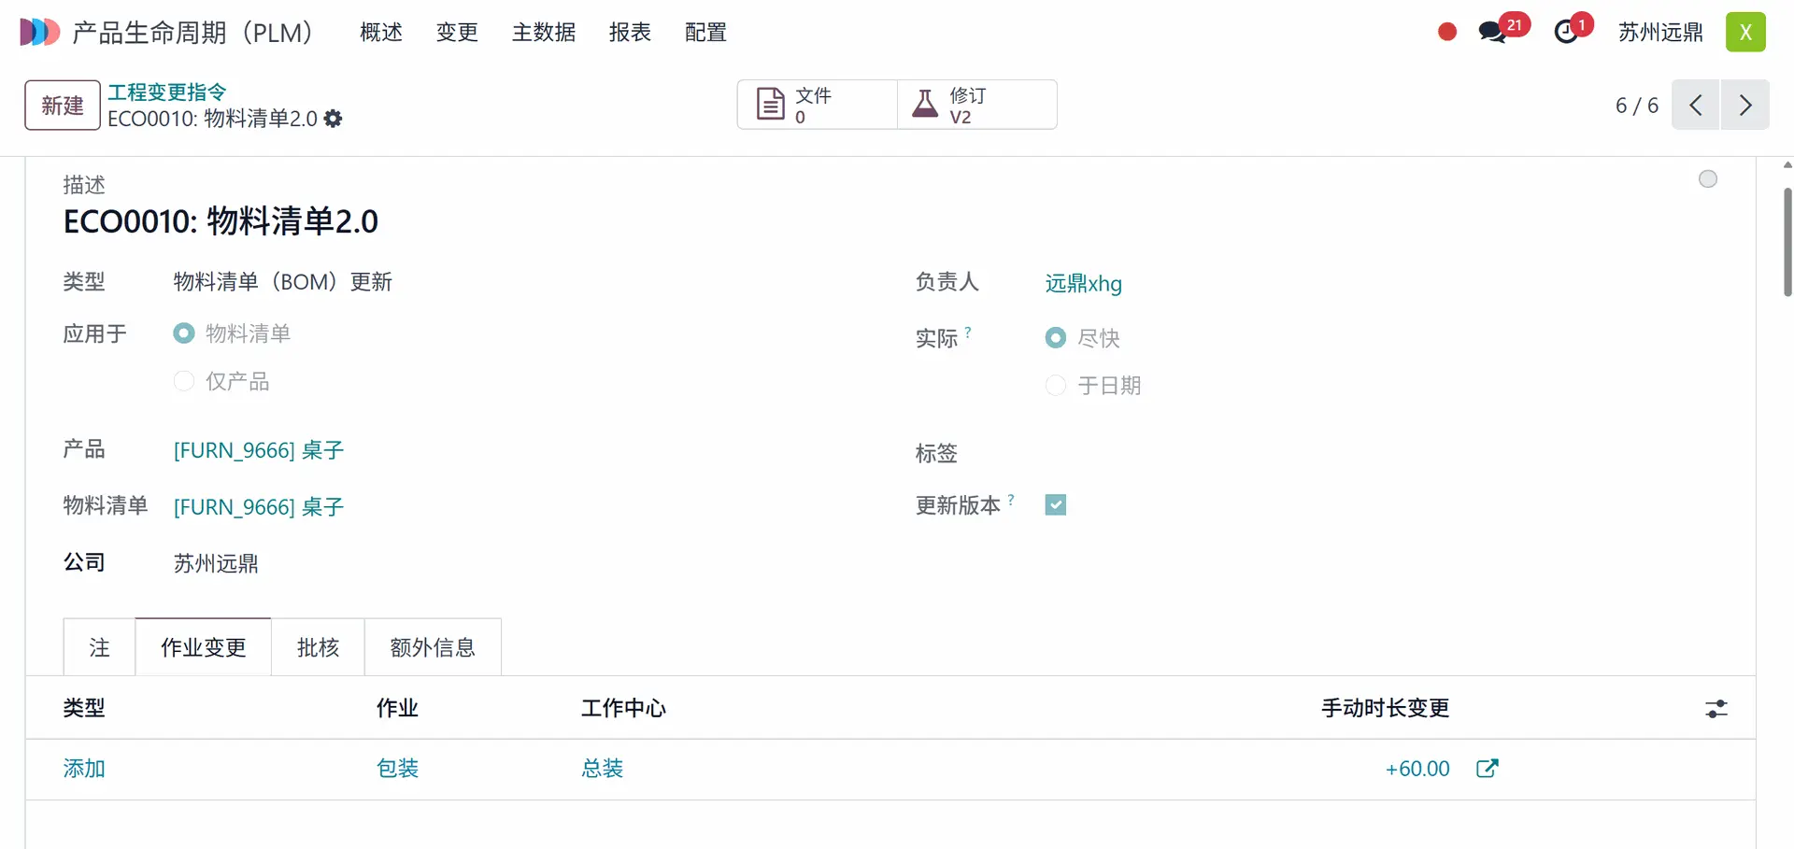This screenshot has width=1794, height=849.
Task: Click the 新建 button
Action: [x=63, y=106]
